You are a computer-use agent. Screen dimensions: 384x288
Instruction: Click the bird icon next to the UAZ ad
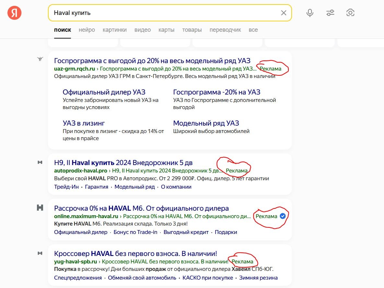(x=40, y=59)
